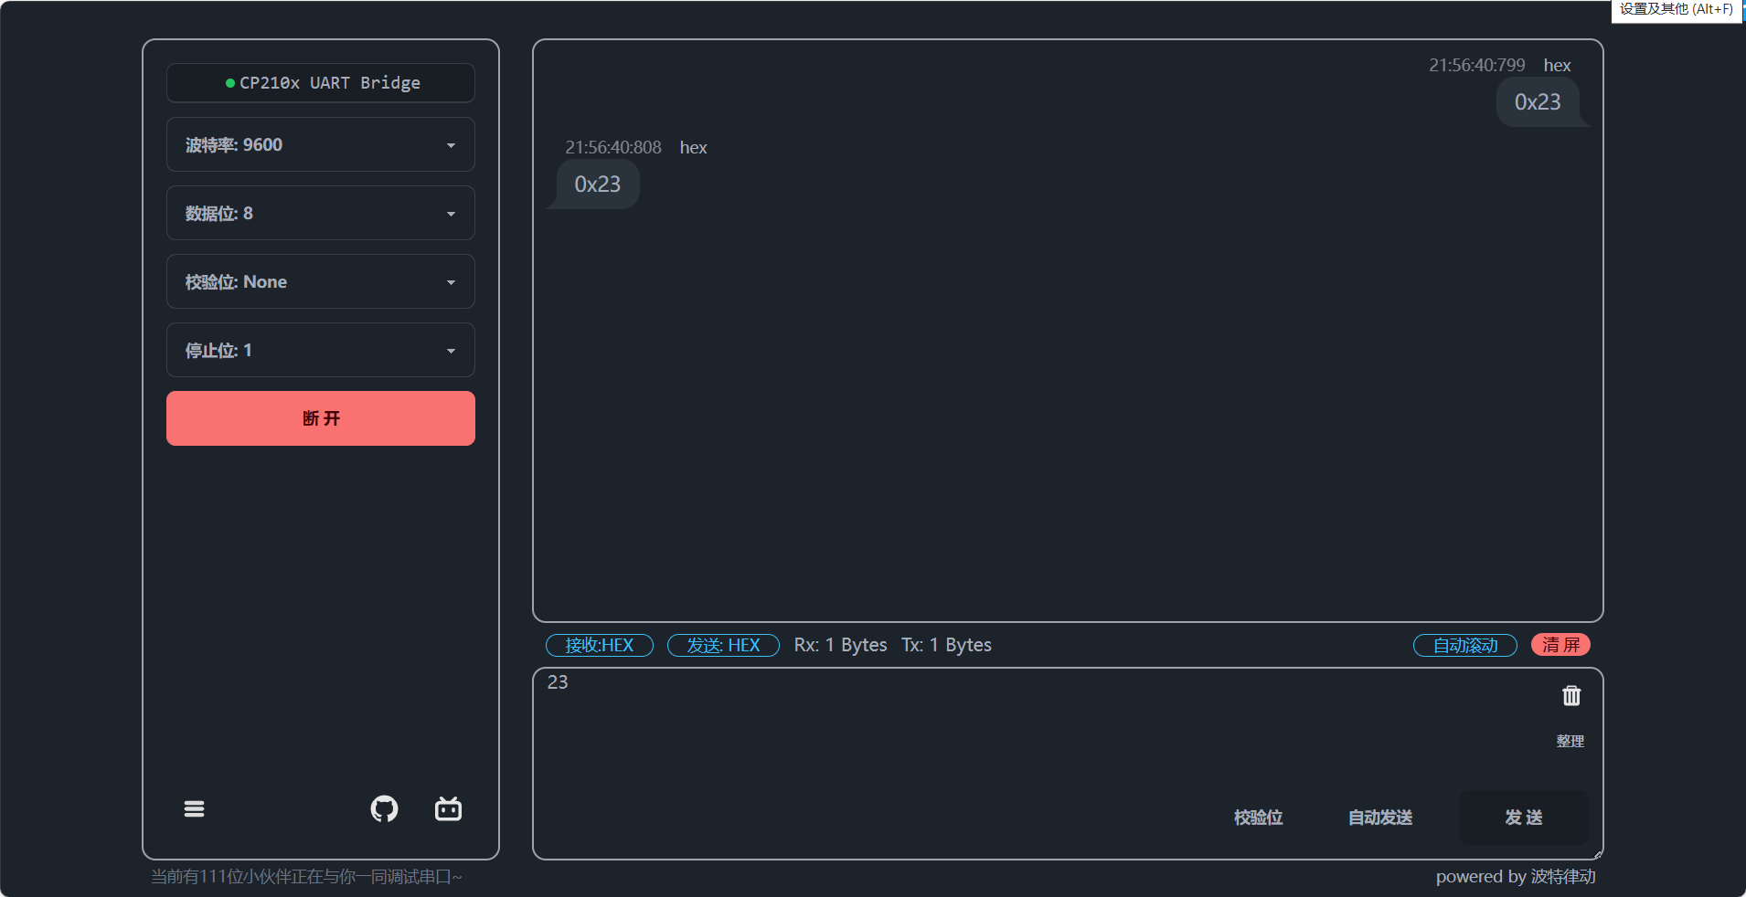
Task: Open the hamburger menu icon
Action: (x=194, y=809)
